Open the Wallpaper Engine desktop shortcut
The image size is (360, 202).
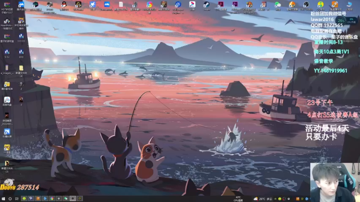(x=178, y=7)
